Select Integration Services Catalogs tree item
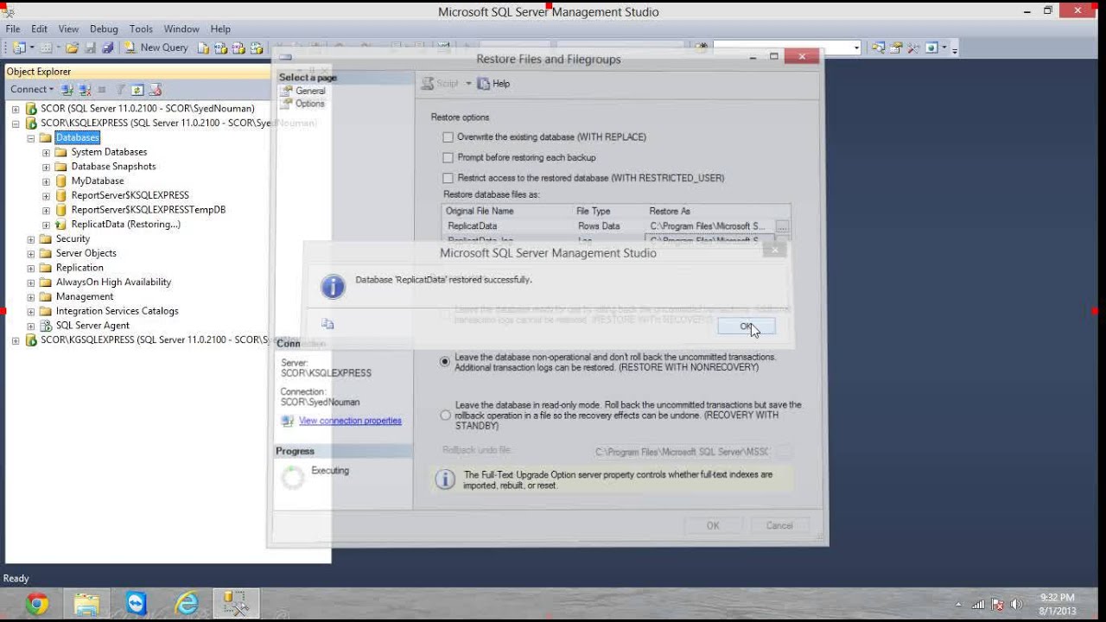Viewport: 1106px width, 622px height. point(117,311)
